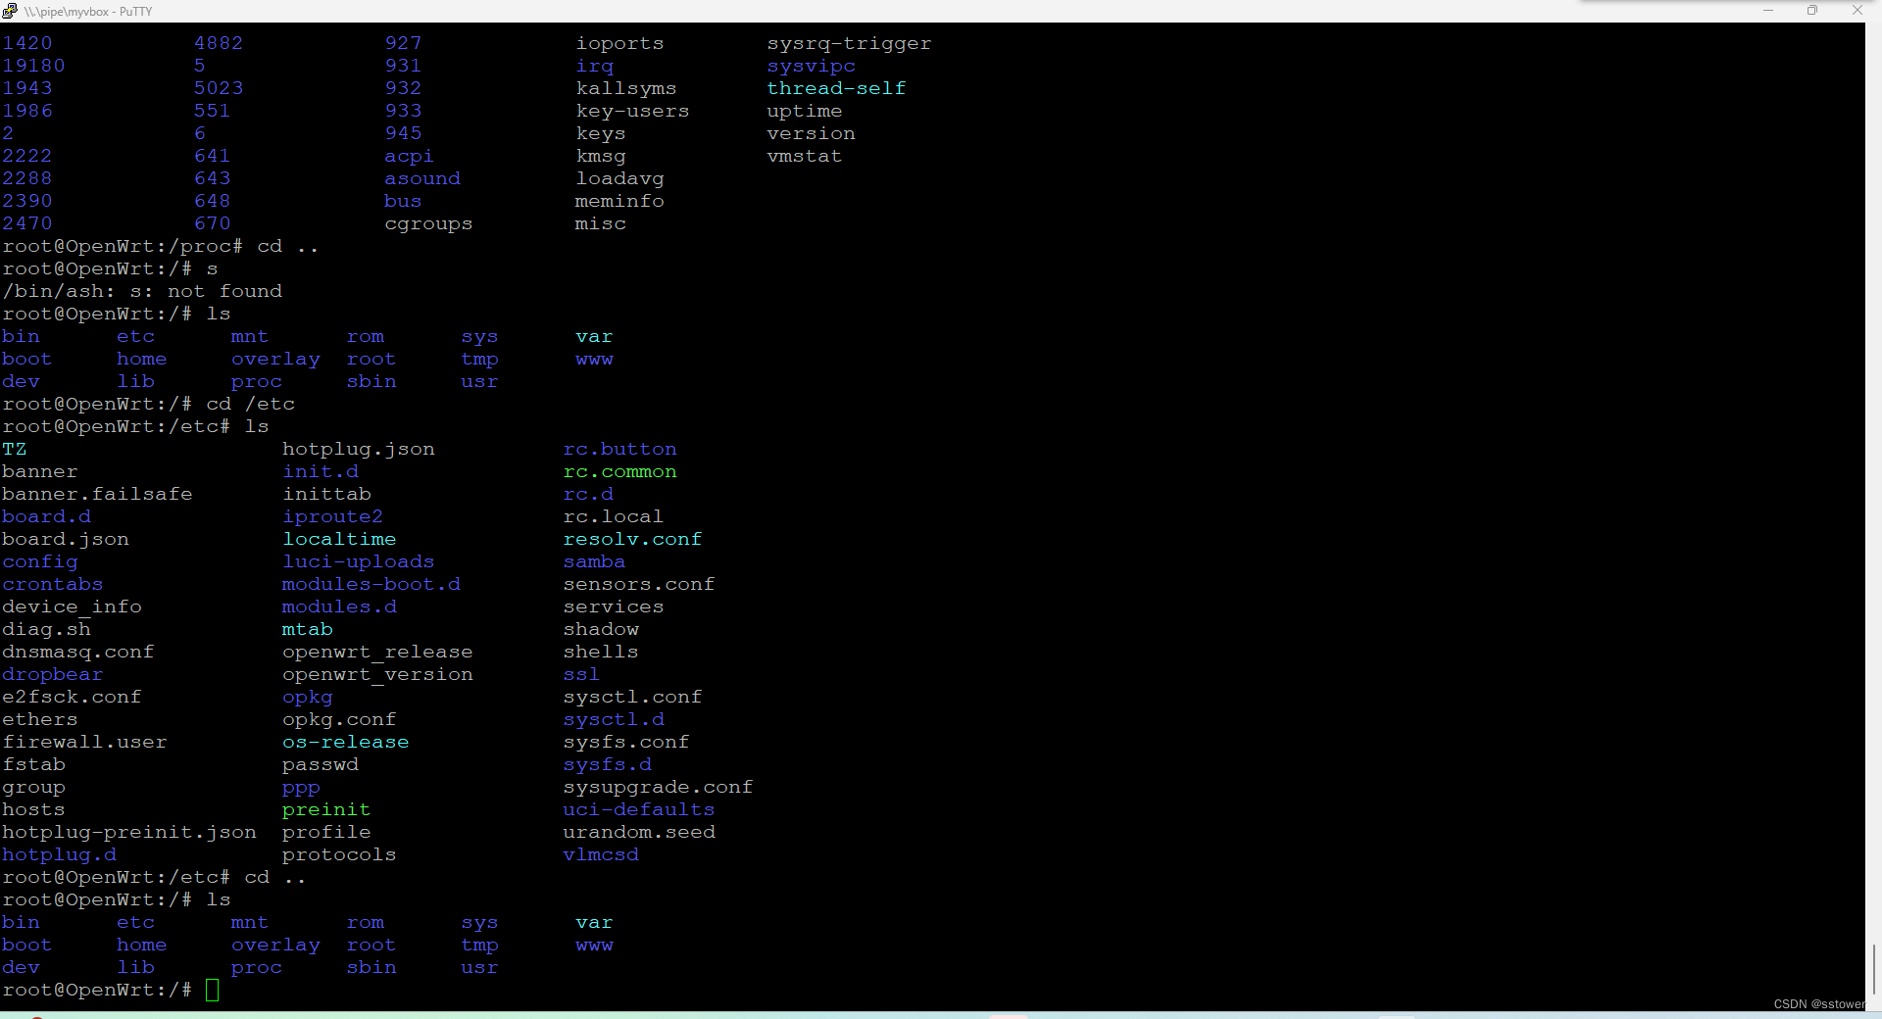Click 'TZ' in the etc listing
Image resolution: width=1882 pixels, height=1019 pixels.
[x=15, y=449]
